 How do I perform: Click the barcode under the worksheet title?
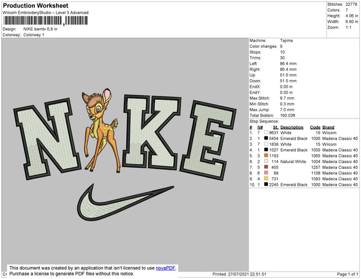pos(45,20)
